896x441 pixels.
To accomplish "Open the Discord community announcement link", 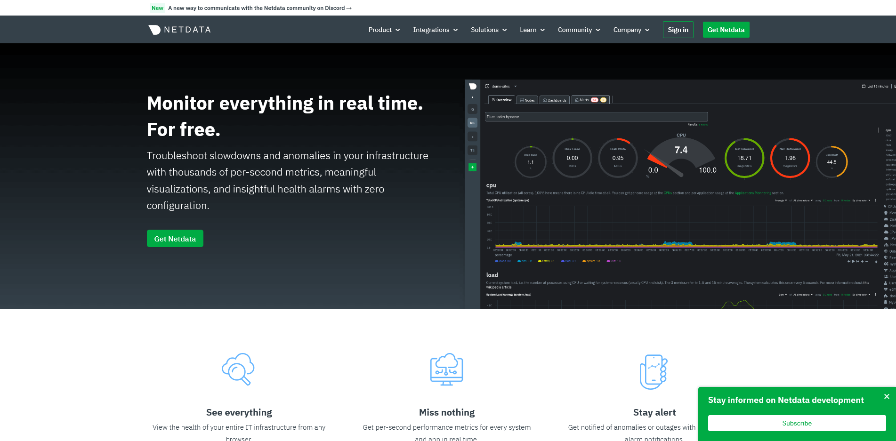I will (260, 8).
